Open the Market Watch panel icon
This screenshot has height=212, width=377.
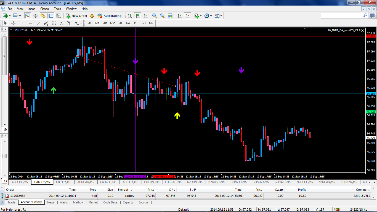coord(28,16)
